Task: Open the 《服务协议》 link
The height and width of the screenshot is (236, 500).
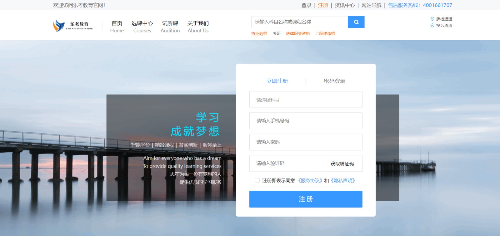Action: (x=310, y=180)
